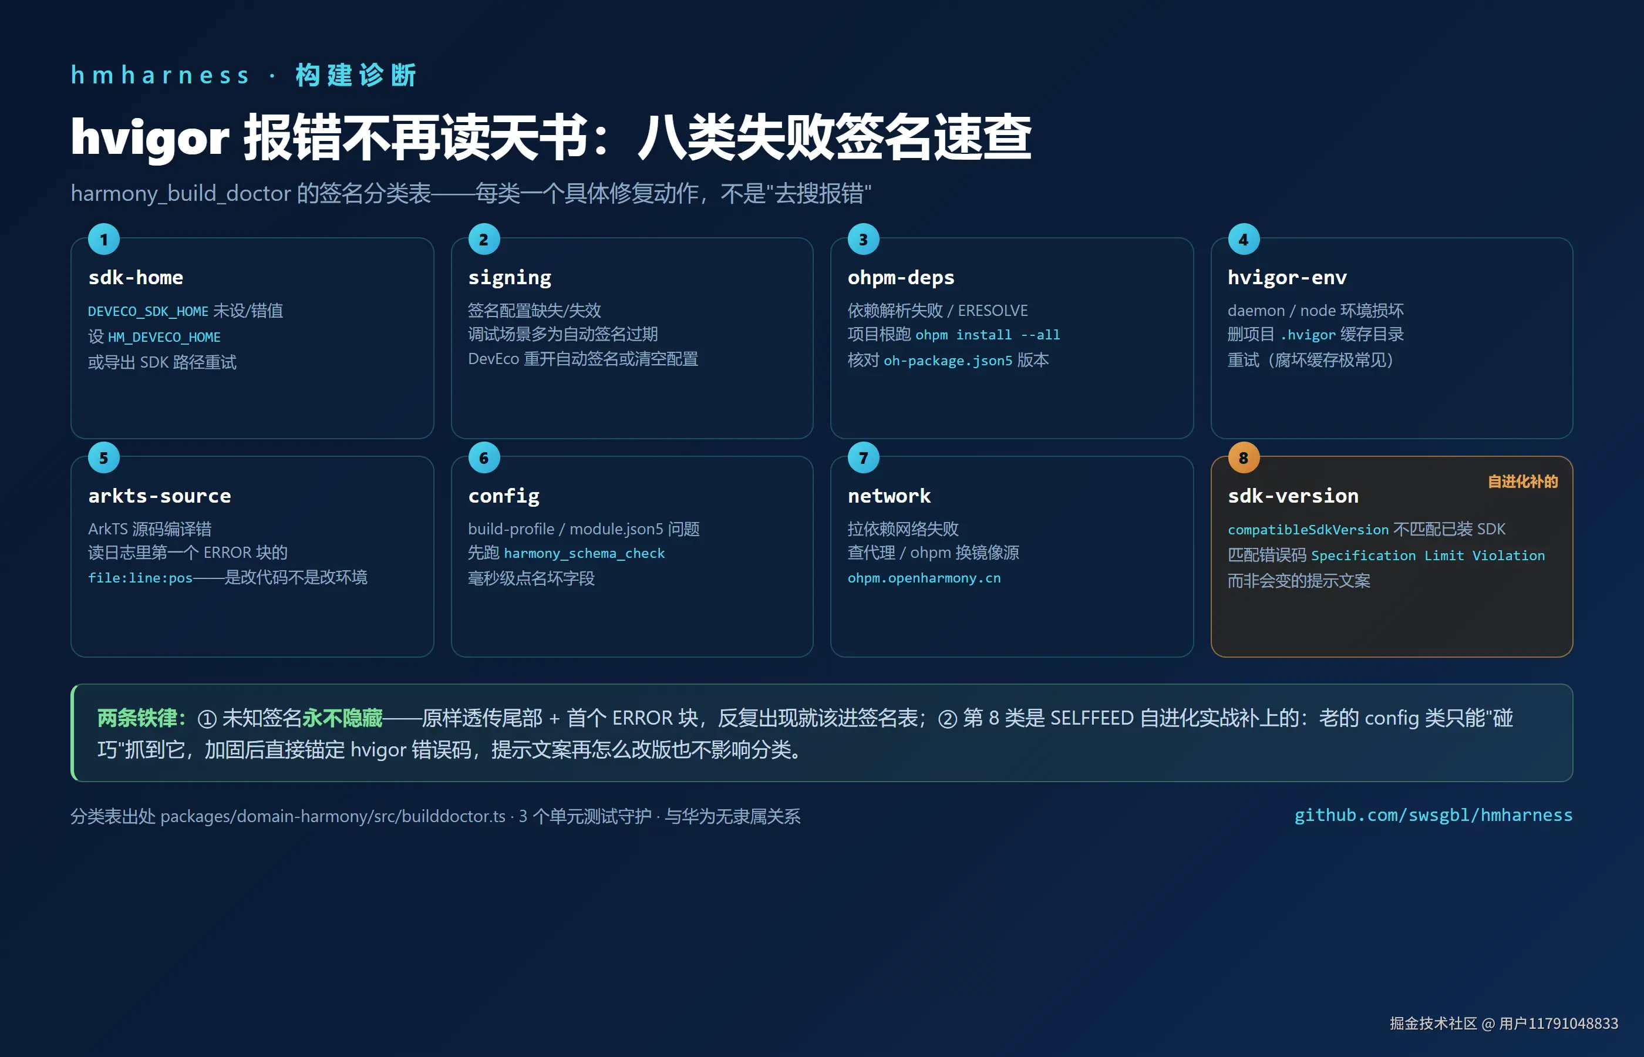Click the 永不隐藏 highlighted green phrase
The image size is (1644, 1057).
click(342, 718)
